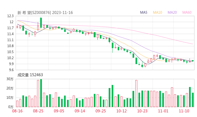Click the MA20 legend label
197x117 pixels.
[x=172, y=12]
